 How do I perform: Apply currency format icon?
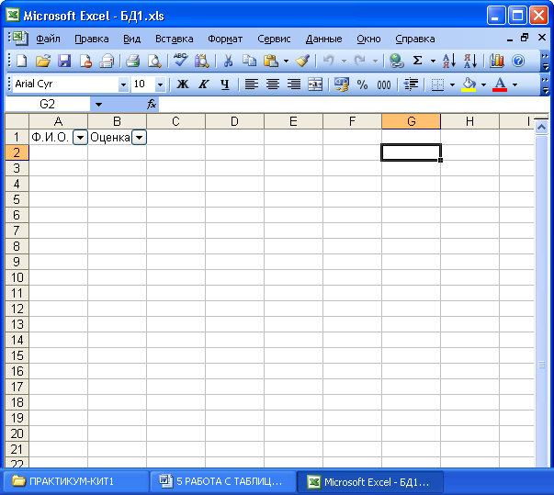341,84
